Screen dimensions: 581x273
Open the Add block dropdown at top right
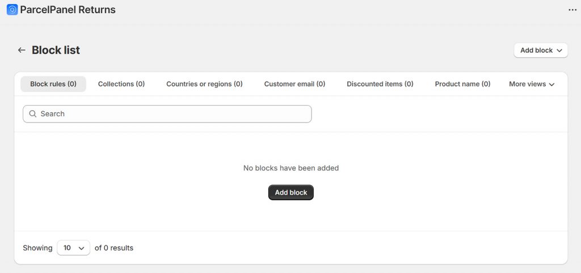pos(541,51)
